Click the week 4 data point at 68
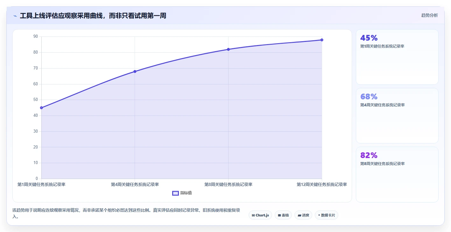Screen dimensions: 451x232 coord(135,71)
